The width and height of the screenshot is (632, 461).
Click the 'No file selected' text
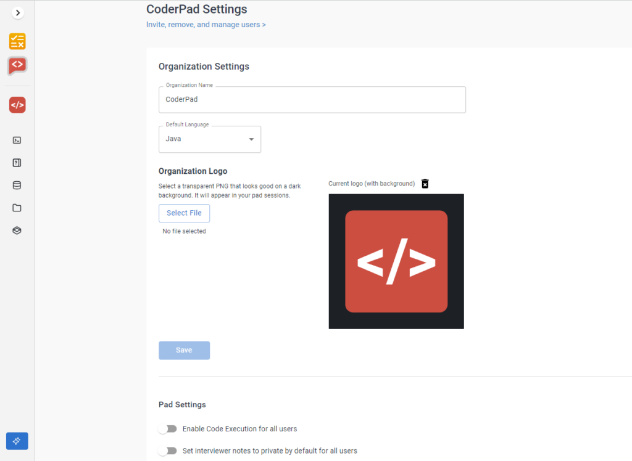[x=184, y=231]
